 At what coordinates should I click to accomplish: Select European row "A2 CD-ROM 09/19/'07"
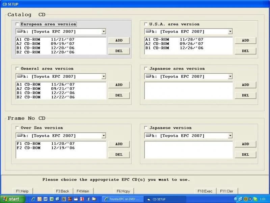pos(61,44)
